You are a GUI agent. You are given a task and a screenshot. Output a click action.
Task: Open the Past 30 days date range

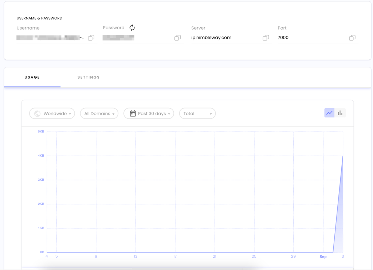point(149,113)
